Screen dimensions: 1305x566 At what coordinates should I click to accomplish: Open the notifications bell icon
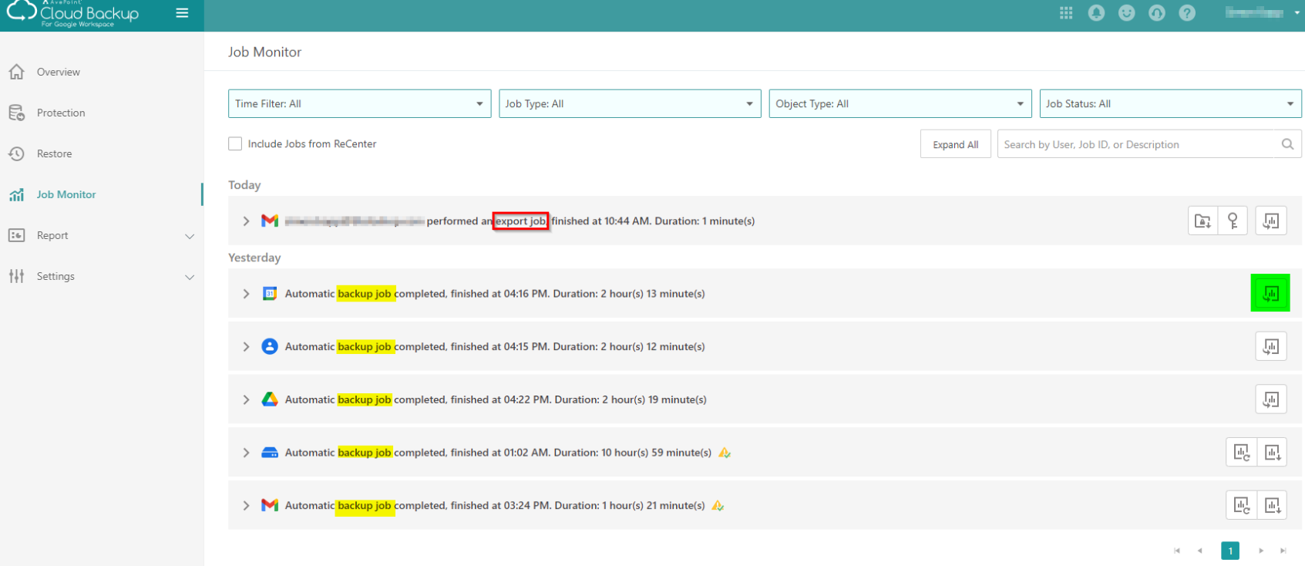coord(1096,13)
